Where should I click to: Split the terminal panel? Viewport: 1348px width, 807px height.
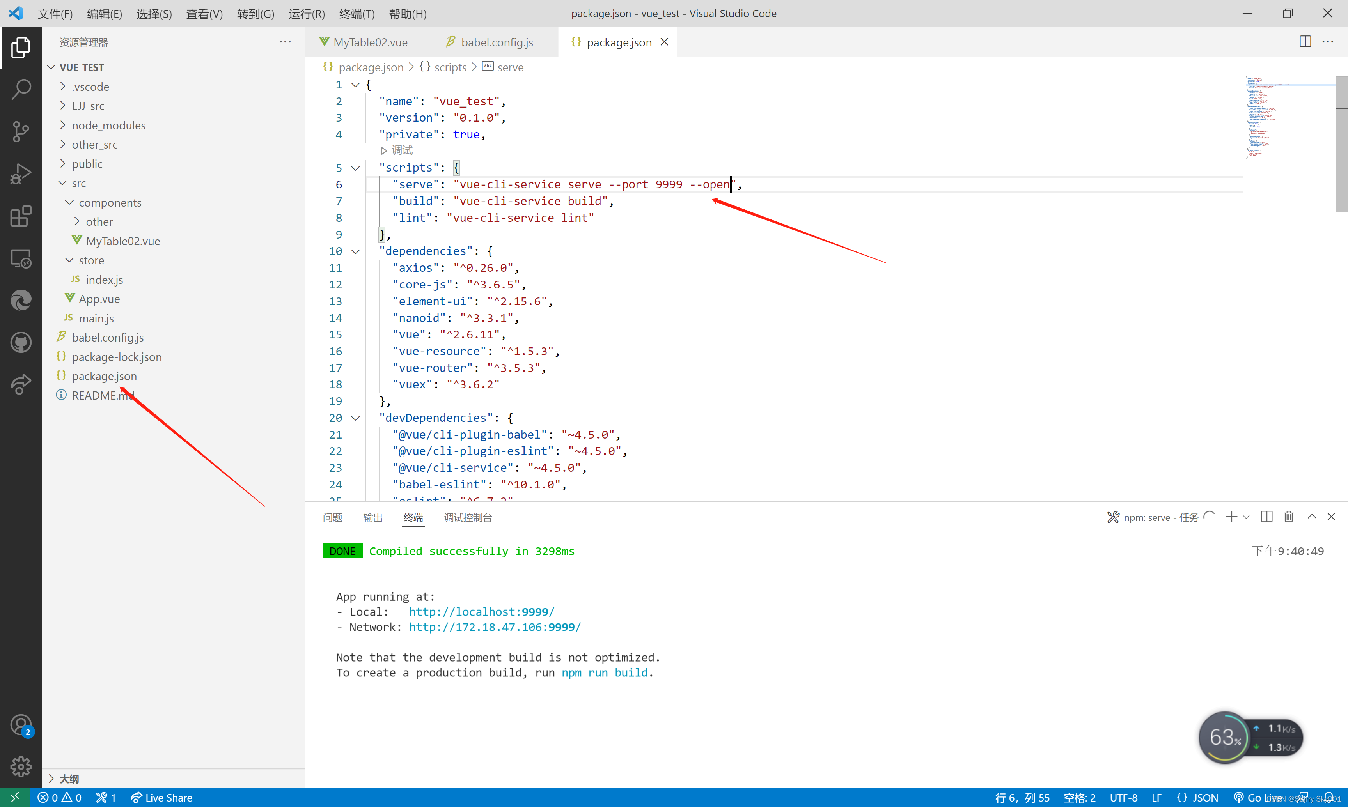pos(1266,517)
